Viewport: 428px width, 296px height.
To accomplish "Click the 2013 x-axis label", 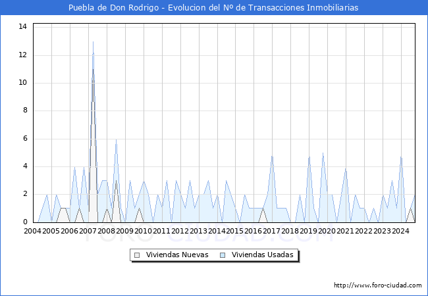I will [198, 231].
